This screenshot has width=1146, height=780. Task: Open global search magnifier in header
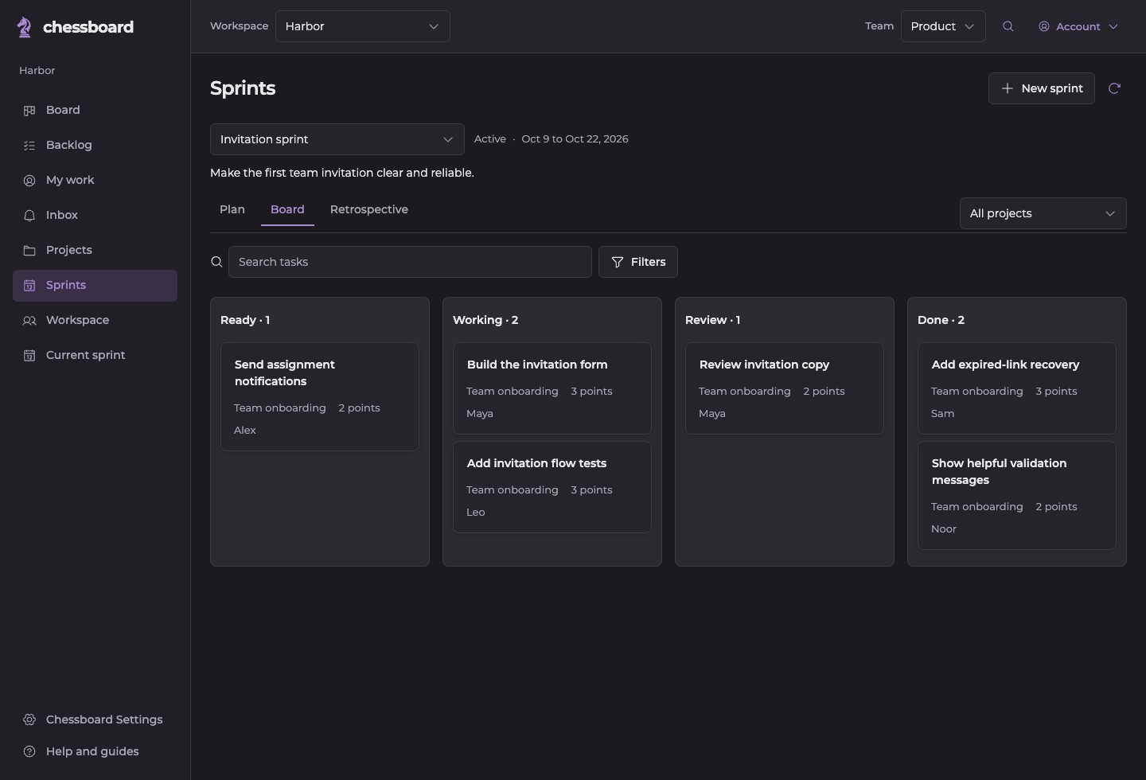click(1008, 26)
